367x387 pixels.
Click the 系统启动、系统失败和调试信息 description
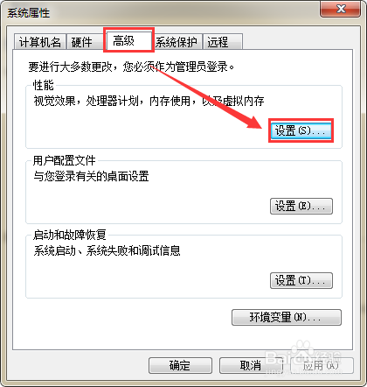click(x=107, y=250)
